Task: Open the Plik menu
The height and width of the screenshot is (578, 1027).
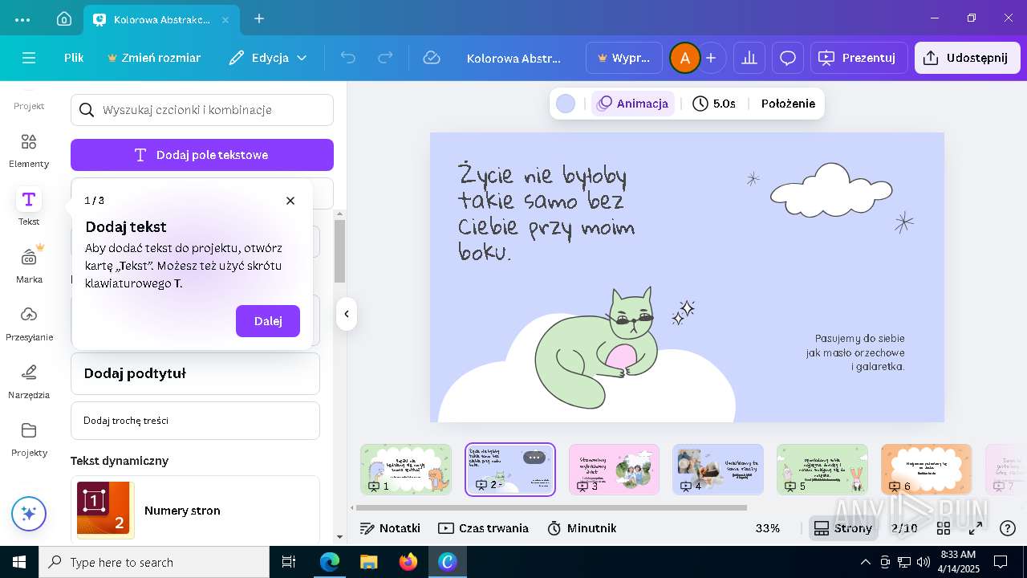Action: (x=74, y=58)
